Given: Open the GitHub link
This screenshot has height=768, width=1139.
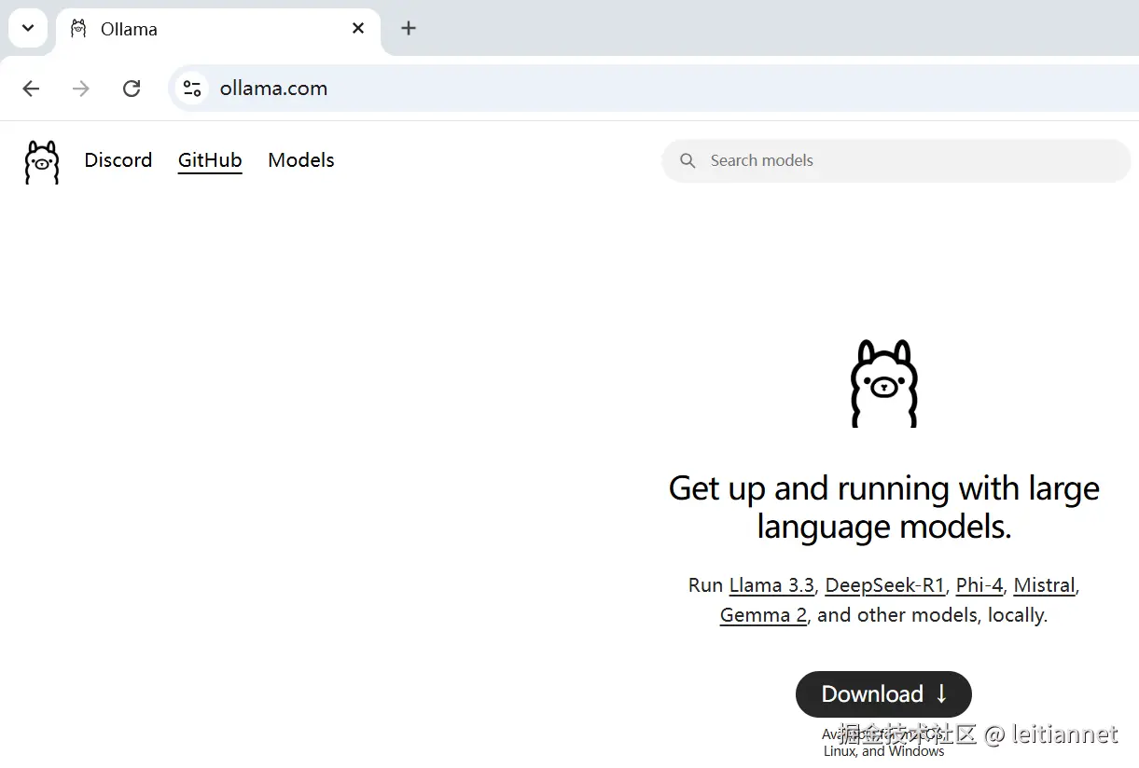Looking at the screenshot, I should (210, 160).
